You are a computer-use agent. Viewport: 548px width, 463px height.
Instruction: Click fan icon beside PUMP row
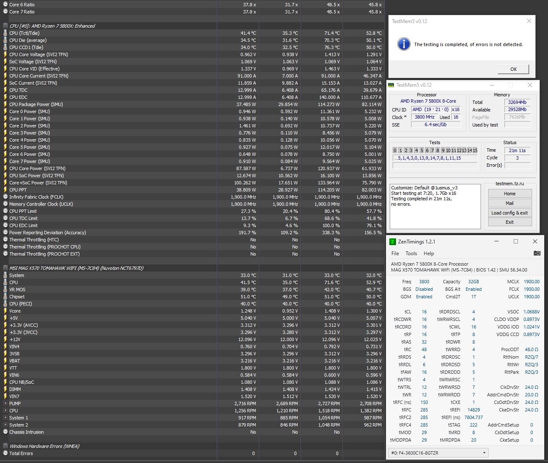tap(5, 404)
